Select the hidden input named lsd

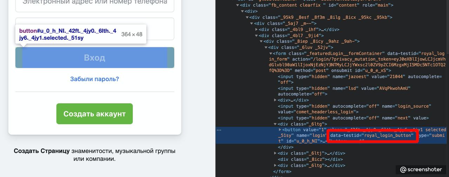(344, 91)
